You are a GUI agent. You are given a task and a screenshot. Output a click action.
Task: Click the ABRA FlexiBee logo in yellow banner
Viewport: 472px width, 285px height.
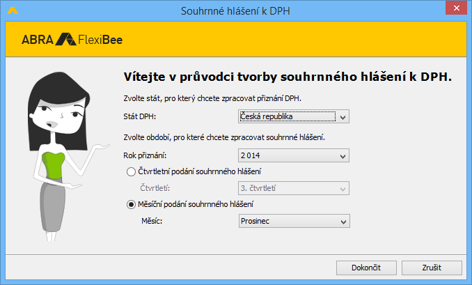coord(72,40)
